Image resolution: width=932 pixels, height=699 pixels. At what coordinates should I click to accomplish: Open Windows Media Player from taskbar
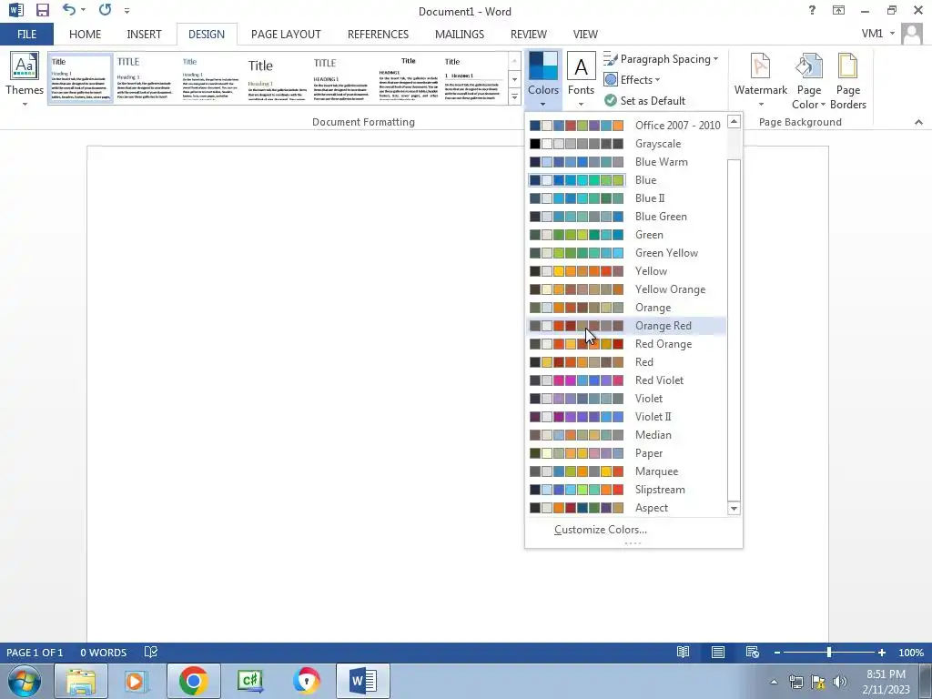(x=137, y=681)
